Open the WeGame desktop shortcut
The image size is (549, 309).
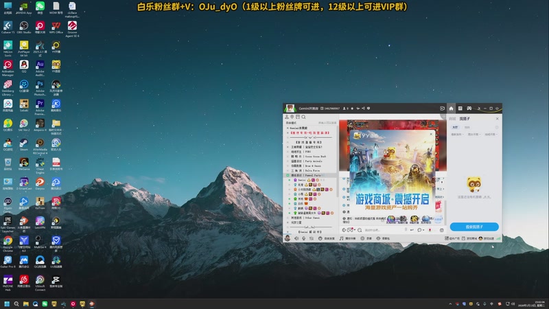click(24, 164)
